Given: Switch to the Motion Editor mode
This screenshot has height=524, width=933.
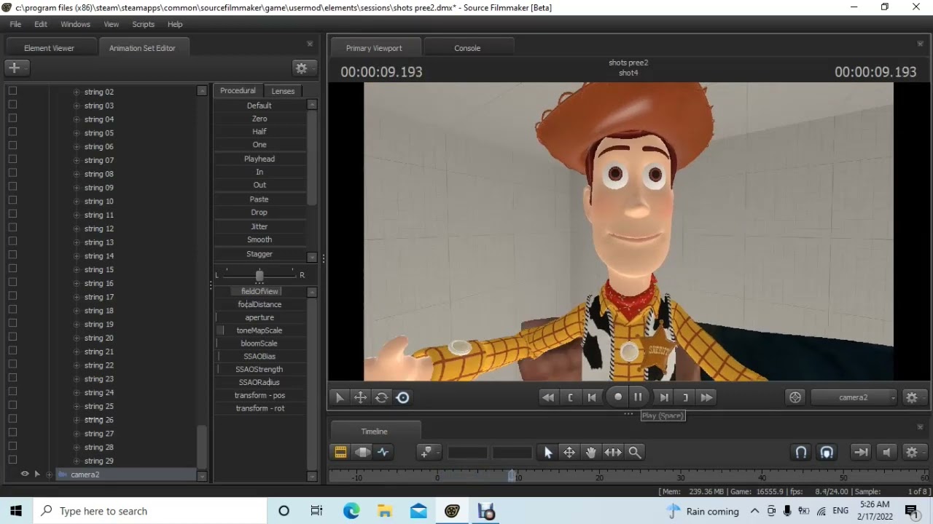Looking at the screenshot, I should tap(362, 452).
